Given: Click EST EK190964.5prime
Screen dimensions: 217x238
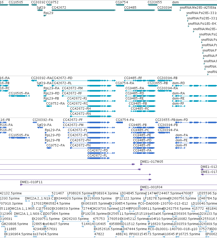Looking at the screenshot, I should (x=6, y=237).
